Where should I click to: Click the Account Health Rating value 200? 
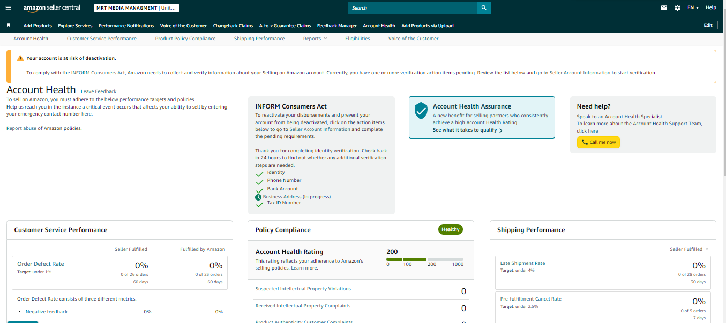pos(392,252)
